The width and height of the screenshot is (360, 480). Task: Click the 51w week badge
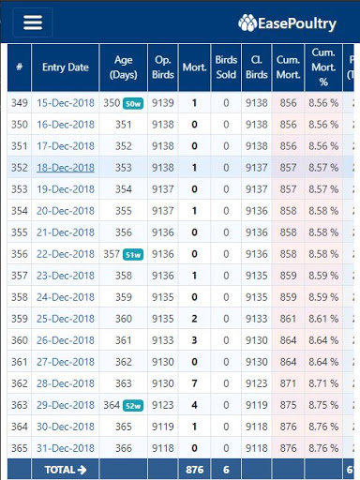pyautogui.click(x=133, y=255)
